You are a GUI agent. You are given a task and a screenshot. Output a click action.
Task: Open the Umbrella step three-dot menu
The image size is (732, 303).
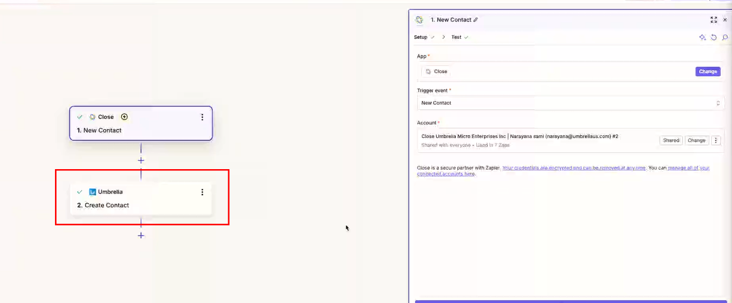tap(202, 192)
